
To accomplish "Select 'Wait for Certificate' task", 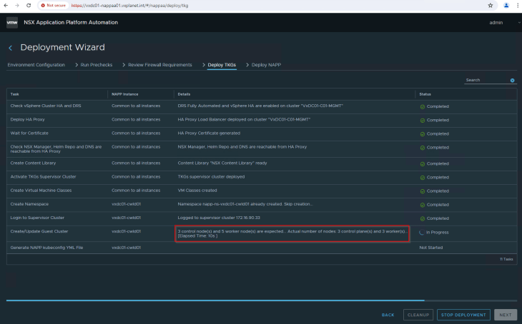I will 29,133.
